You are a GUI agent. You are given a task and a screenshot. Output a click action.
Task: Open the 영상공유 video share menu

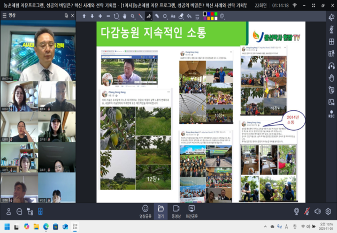click(145, 211)
